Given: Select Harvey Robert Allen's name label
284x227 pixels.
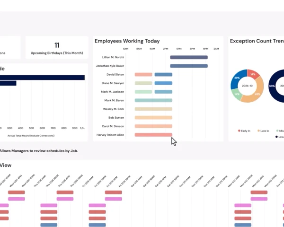Looking at the screenshot, I should pos(110,135).
